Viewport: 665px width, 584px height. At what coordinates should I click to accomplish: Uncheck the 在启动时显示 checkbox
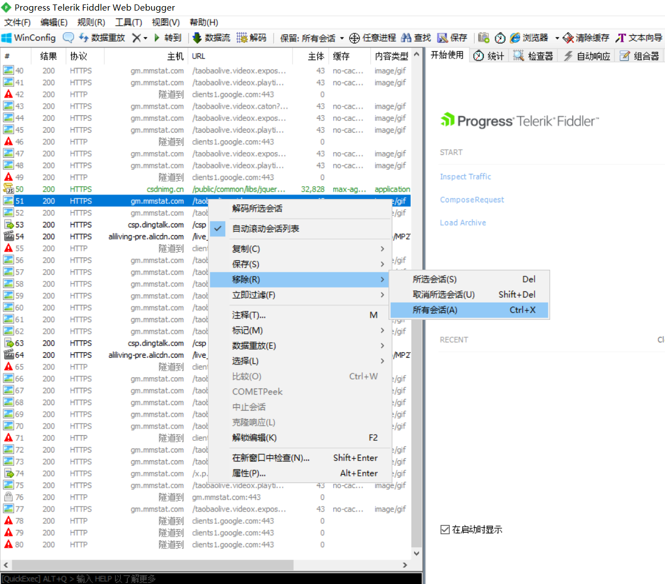445,529
